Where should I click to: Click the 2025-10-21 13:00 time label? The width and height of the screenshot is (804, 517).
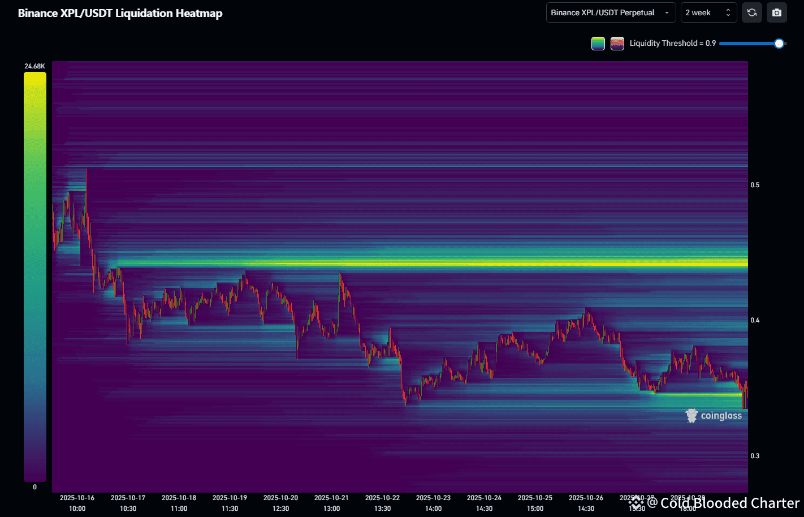pyautogui.click(x=332, y=503)
